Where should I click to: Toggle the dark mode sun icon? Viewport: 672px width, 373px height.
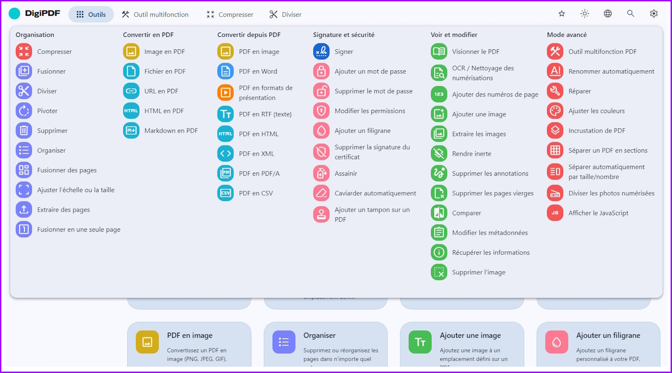pos(584,14)
